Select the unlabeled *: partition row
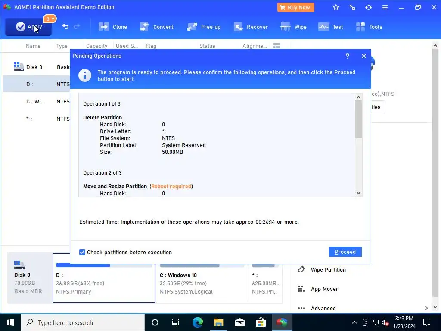 pyautogui.click(x=36, y=119)
